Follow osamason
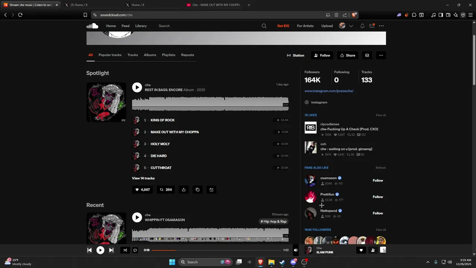The width and height of the screenshot is (476, 268). [x=378, y=181]
